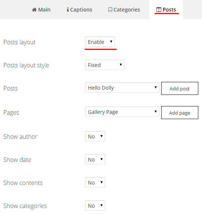Click the arrow on Hello Dolly dropdown
This screenshot has width=202, height=214.
pos(156,87)
